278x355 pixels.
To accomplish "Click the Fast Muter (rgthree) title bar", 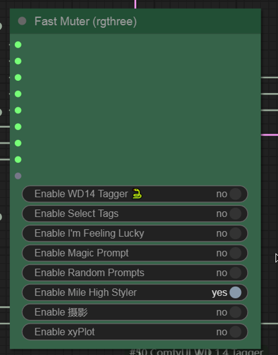I will pyautogui.click(x=136, y=21).
